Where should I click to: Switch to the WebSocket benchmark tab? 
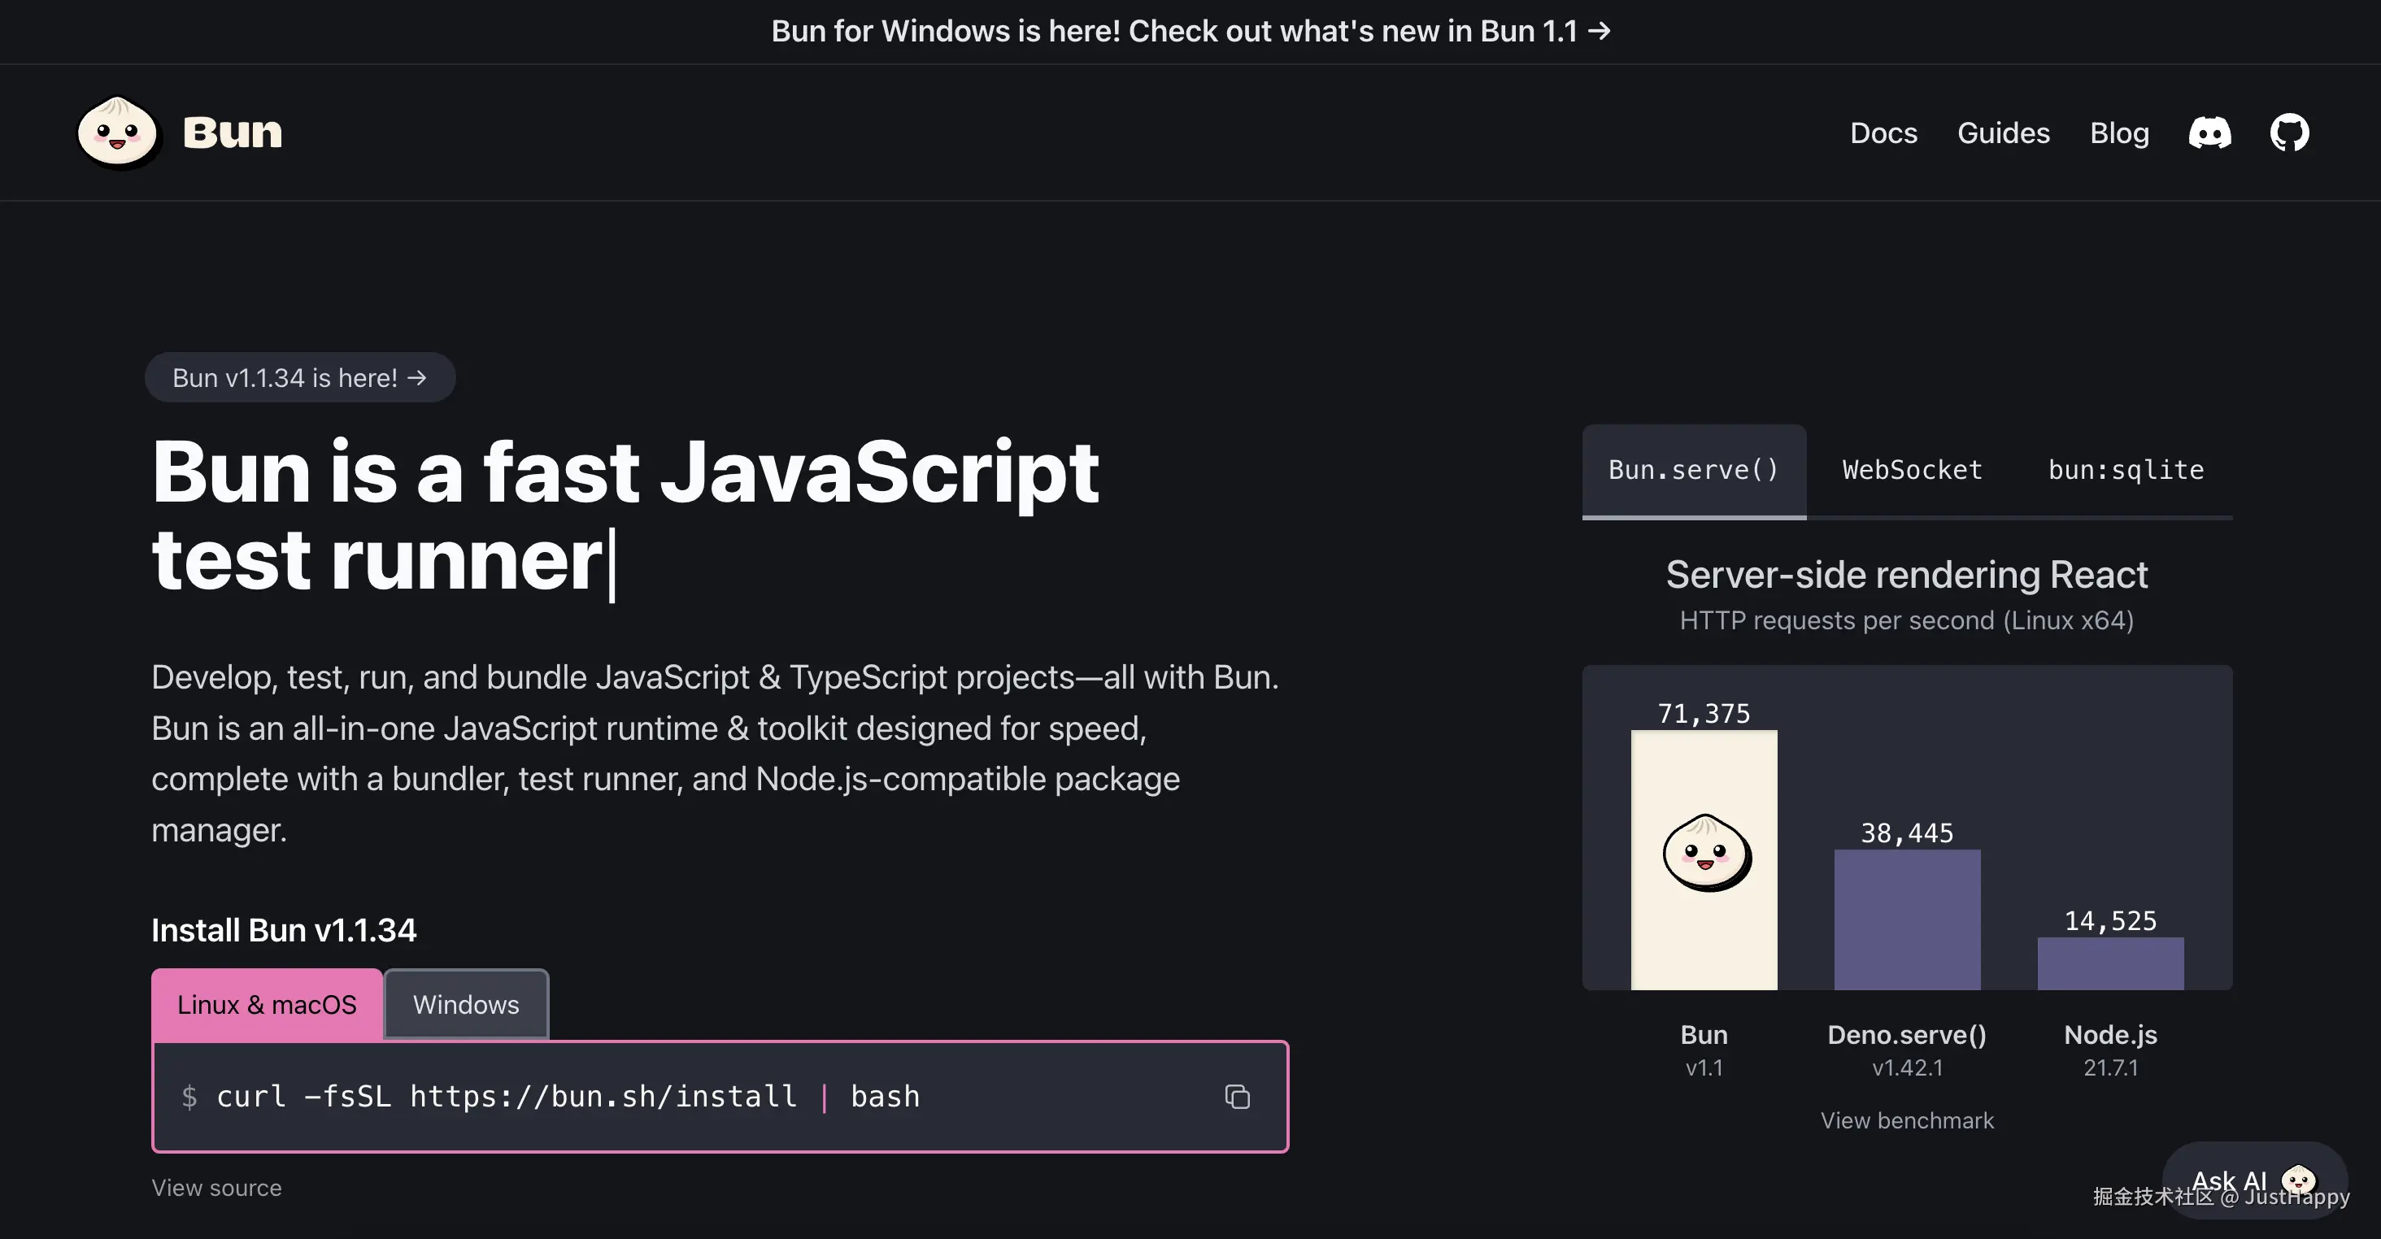pyautogui.click(x=1912, y=470)
